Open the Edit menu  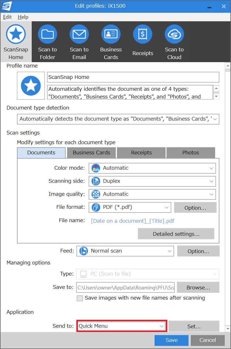coord(7,17)
